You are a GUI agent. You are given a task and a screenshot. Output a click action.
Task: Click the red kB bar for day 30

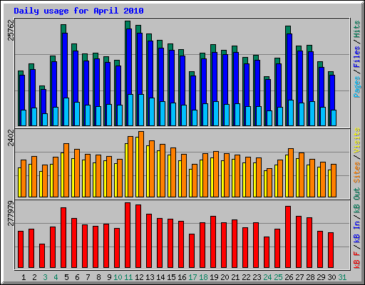point(331,250)
